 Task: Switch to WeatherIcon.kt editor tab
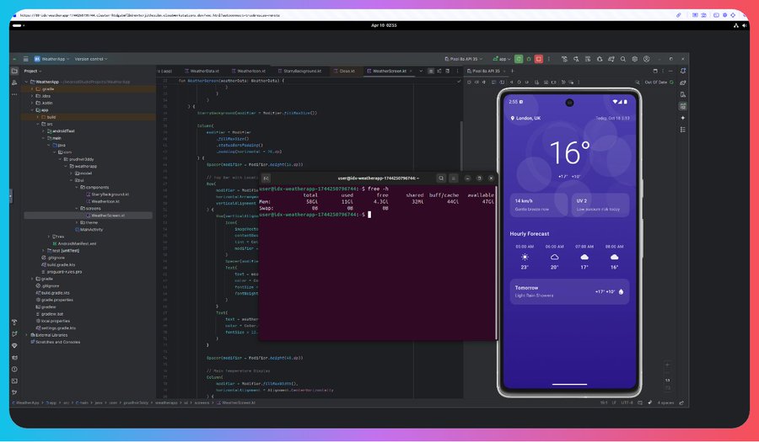[248, 71]
